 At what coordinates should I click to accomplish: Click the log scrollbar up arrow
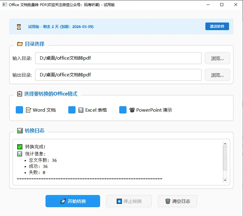(225, 144)
